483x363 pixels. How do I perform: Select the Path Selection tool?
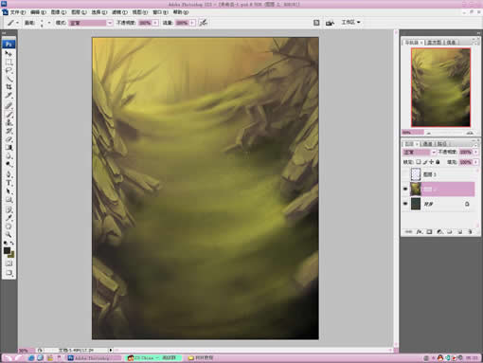[x=9, y=191]
